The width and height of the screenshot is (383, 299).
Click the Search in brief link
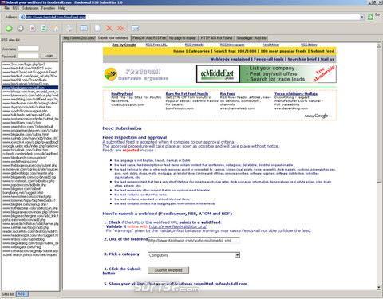[x=302, y=59]
